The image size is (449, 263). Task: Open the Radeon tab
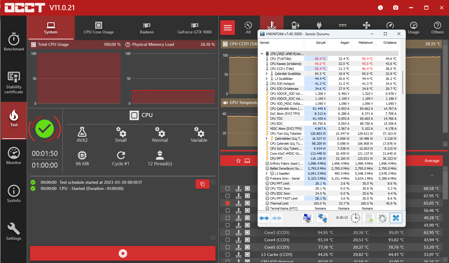147,28
